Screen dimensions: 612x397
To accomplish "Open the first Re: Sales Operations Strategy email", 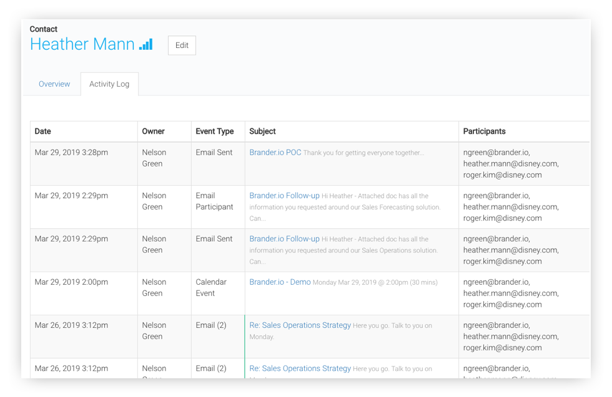I will point(300,325).
